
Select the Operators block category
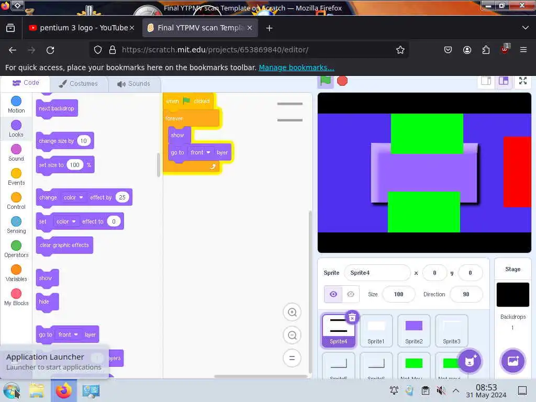click(16, 249)
